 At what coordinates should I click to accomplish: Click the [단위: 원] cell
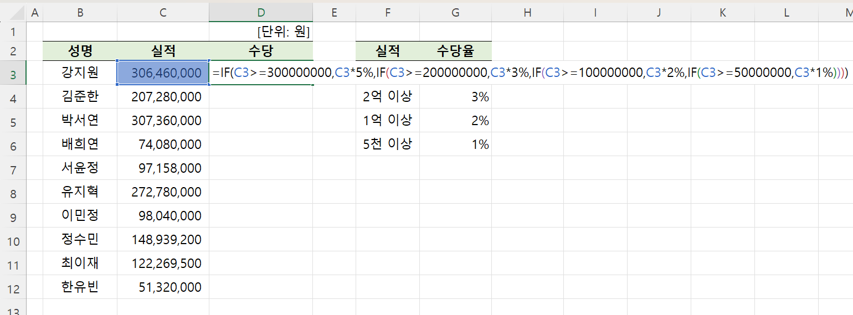[261, 32]
